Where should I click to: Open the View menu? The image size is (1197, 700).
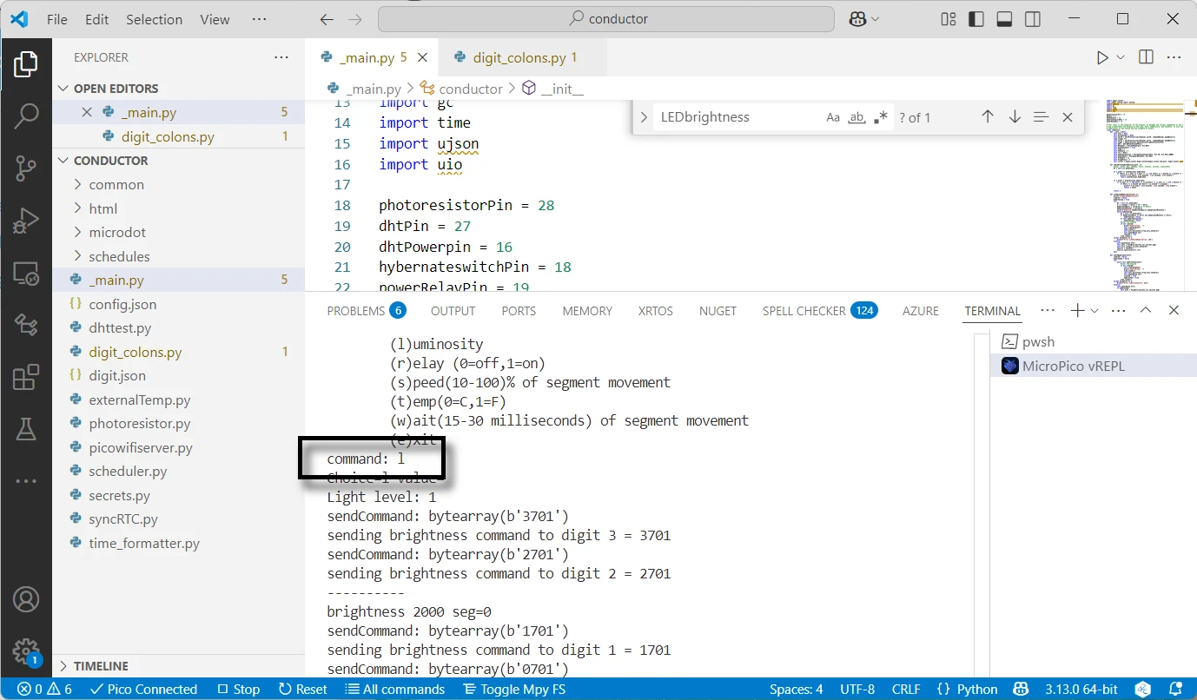coord(215,19)
